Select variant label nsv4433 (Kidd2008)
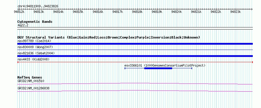261x108 pixels. [x=33, y=59]
